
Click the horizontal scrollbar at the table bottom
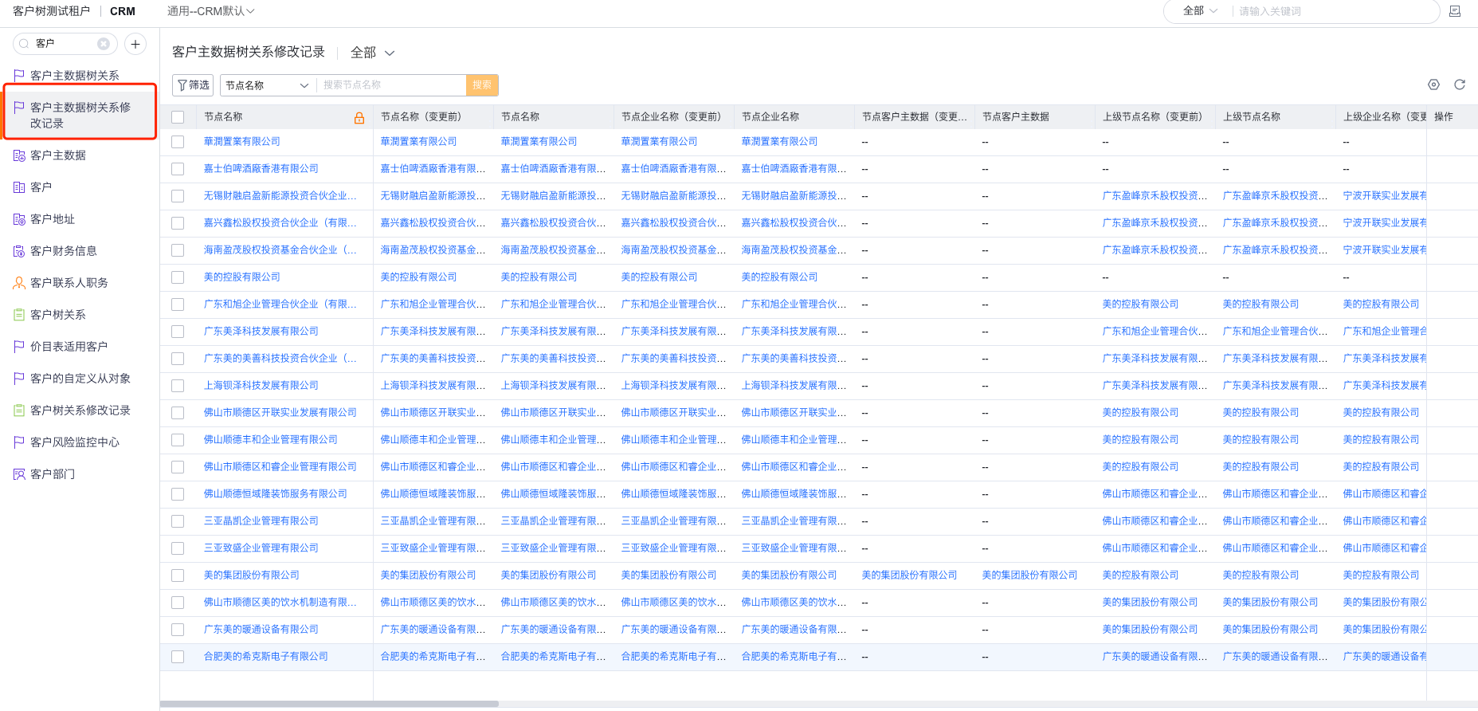329,704
